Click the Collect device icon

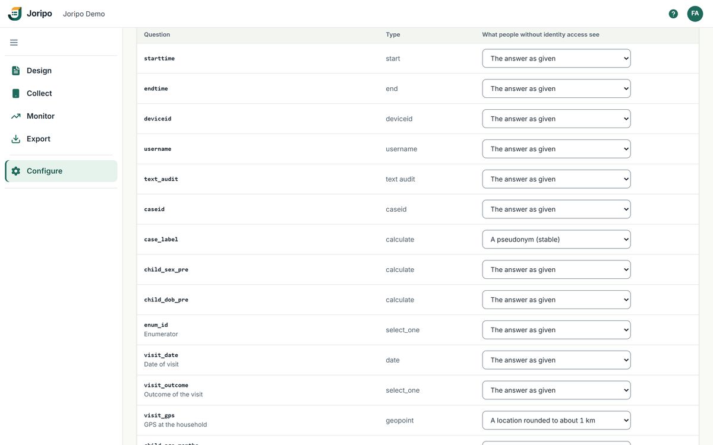pos(16,93)
